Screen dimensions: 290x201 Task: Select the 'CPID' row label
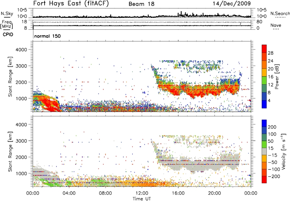[8, 34]
